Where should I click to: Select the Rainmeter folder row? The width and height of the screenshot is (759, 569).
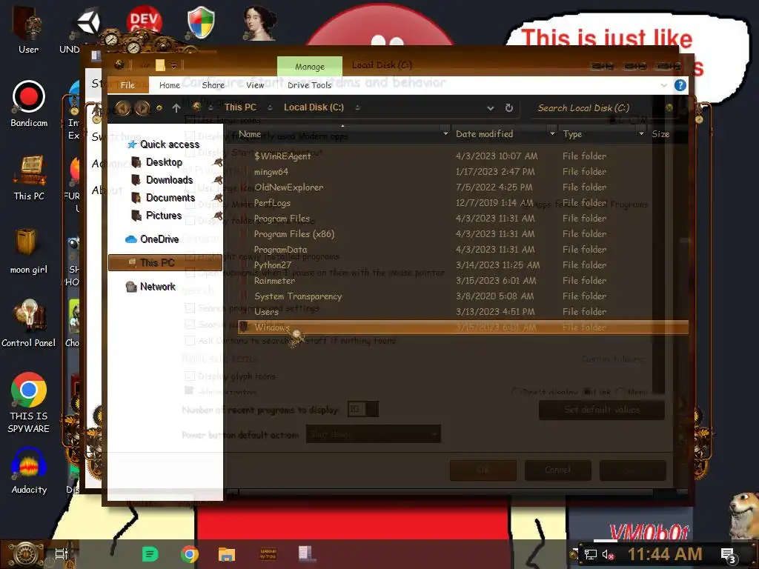point(463,281)
